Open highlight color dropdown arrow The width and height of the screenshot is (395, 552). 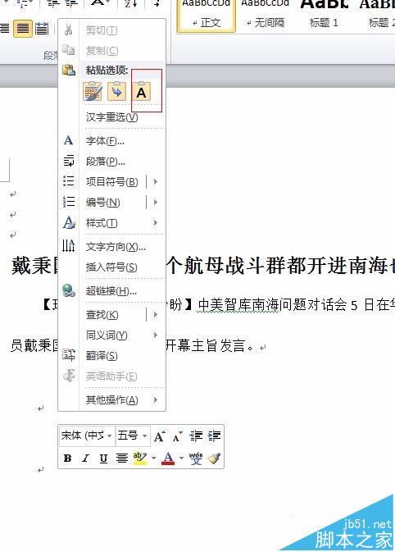(x=154, y=458)
